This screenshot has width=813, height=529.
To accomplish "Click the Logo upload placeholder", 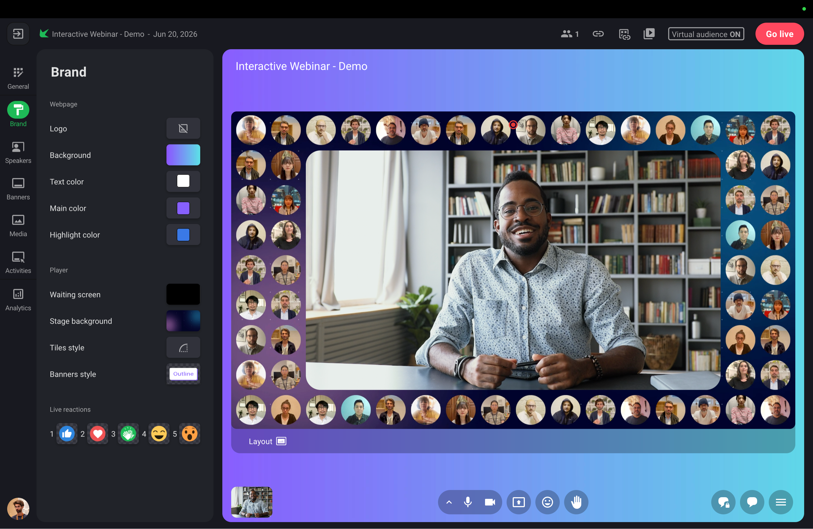I will point(183,128).
